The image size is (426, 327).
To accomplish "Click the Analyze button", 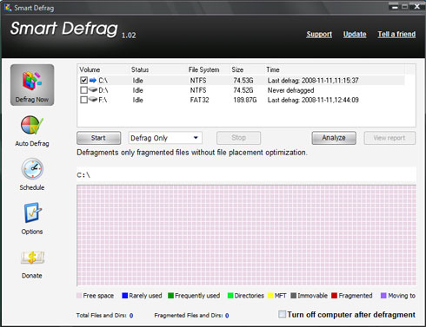I will 334,138.
